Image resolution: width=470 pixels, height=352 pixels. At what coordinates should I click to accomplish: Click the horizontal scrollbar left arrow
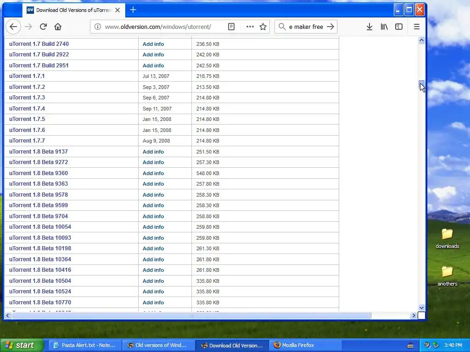coord(7,315)
